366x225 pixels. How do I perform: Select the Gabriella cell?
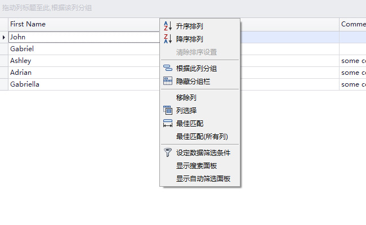pos(84,84)
